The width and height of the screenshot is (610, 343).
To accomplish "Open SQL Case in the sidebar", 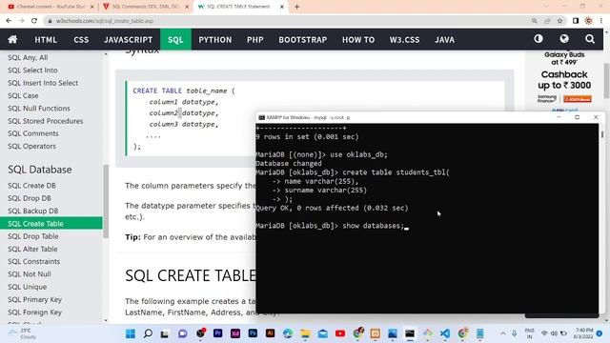I will point(23,95).
